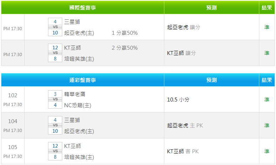The image size is (276, 165).
Task: Click game number 102
Action: tap(13, 95)
